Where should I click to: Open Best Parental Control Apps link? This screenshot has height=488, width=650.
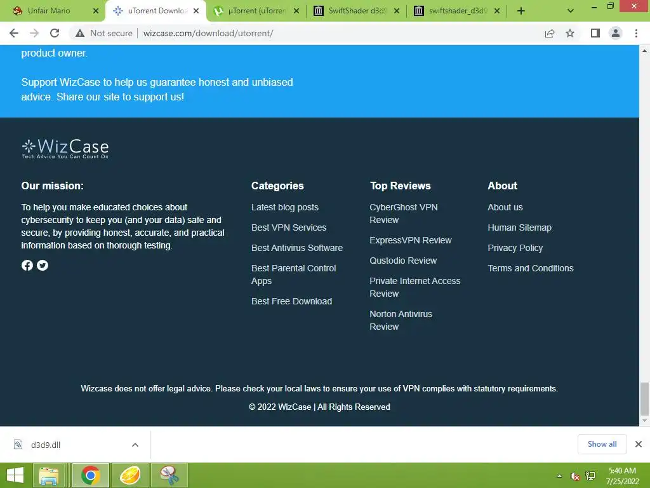[x=293, y=274]
